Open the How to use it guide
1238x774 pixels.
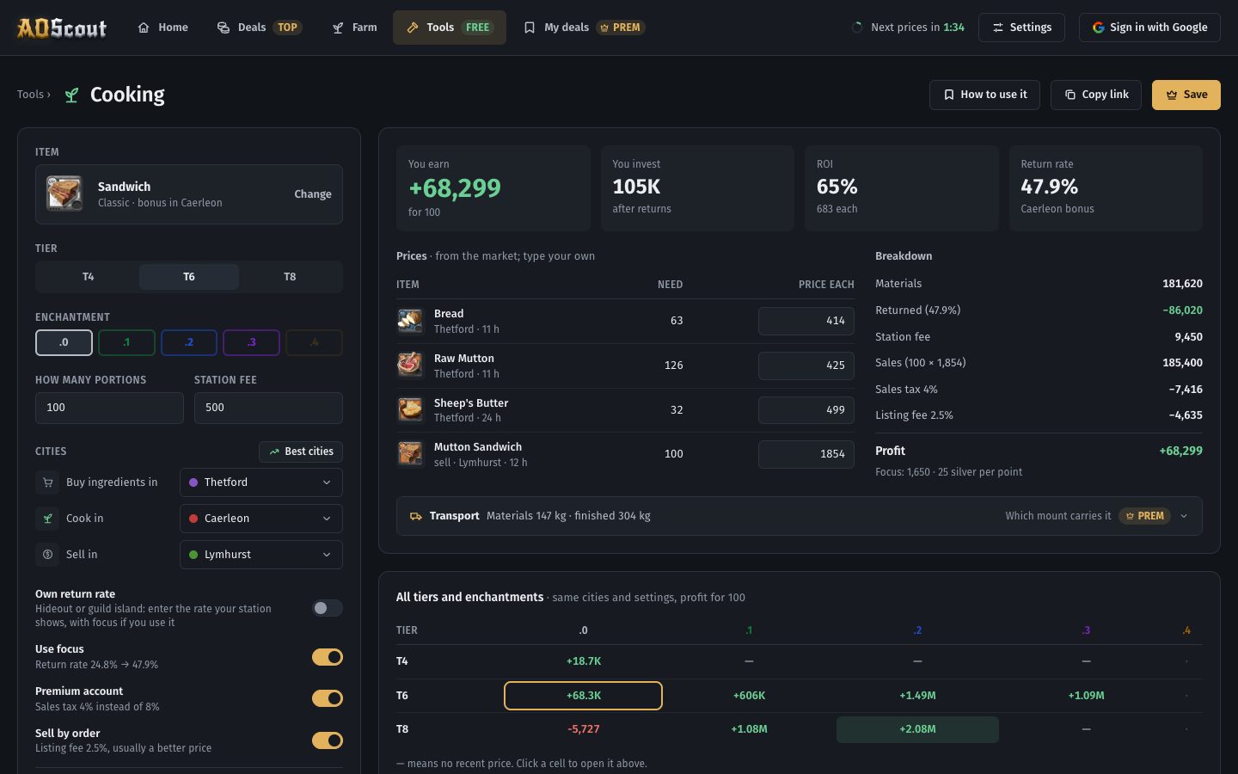pos(984,95)
